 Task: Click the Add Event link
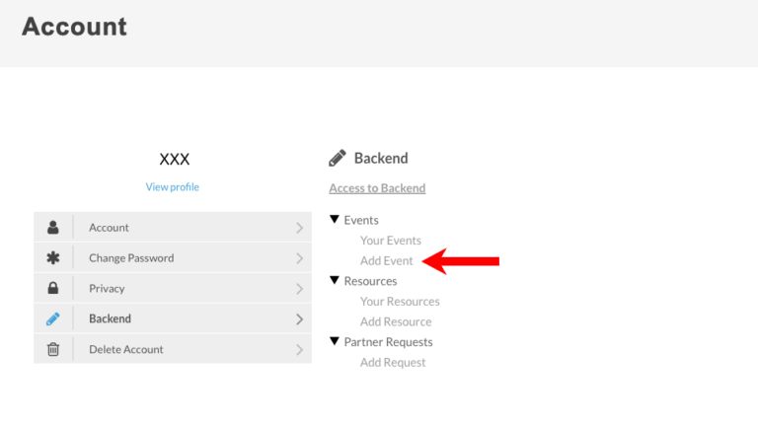pos(387,261)
